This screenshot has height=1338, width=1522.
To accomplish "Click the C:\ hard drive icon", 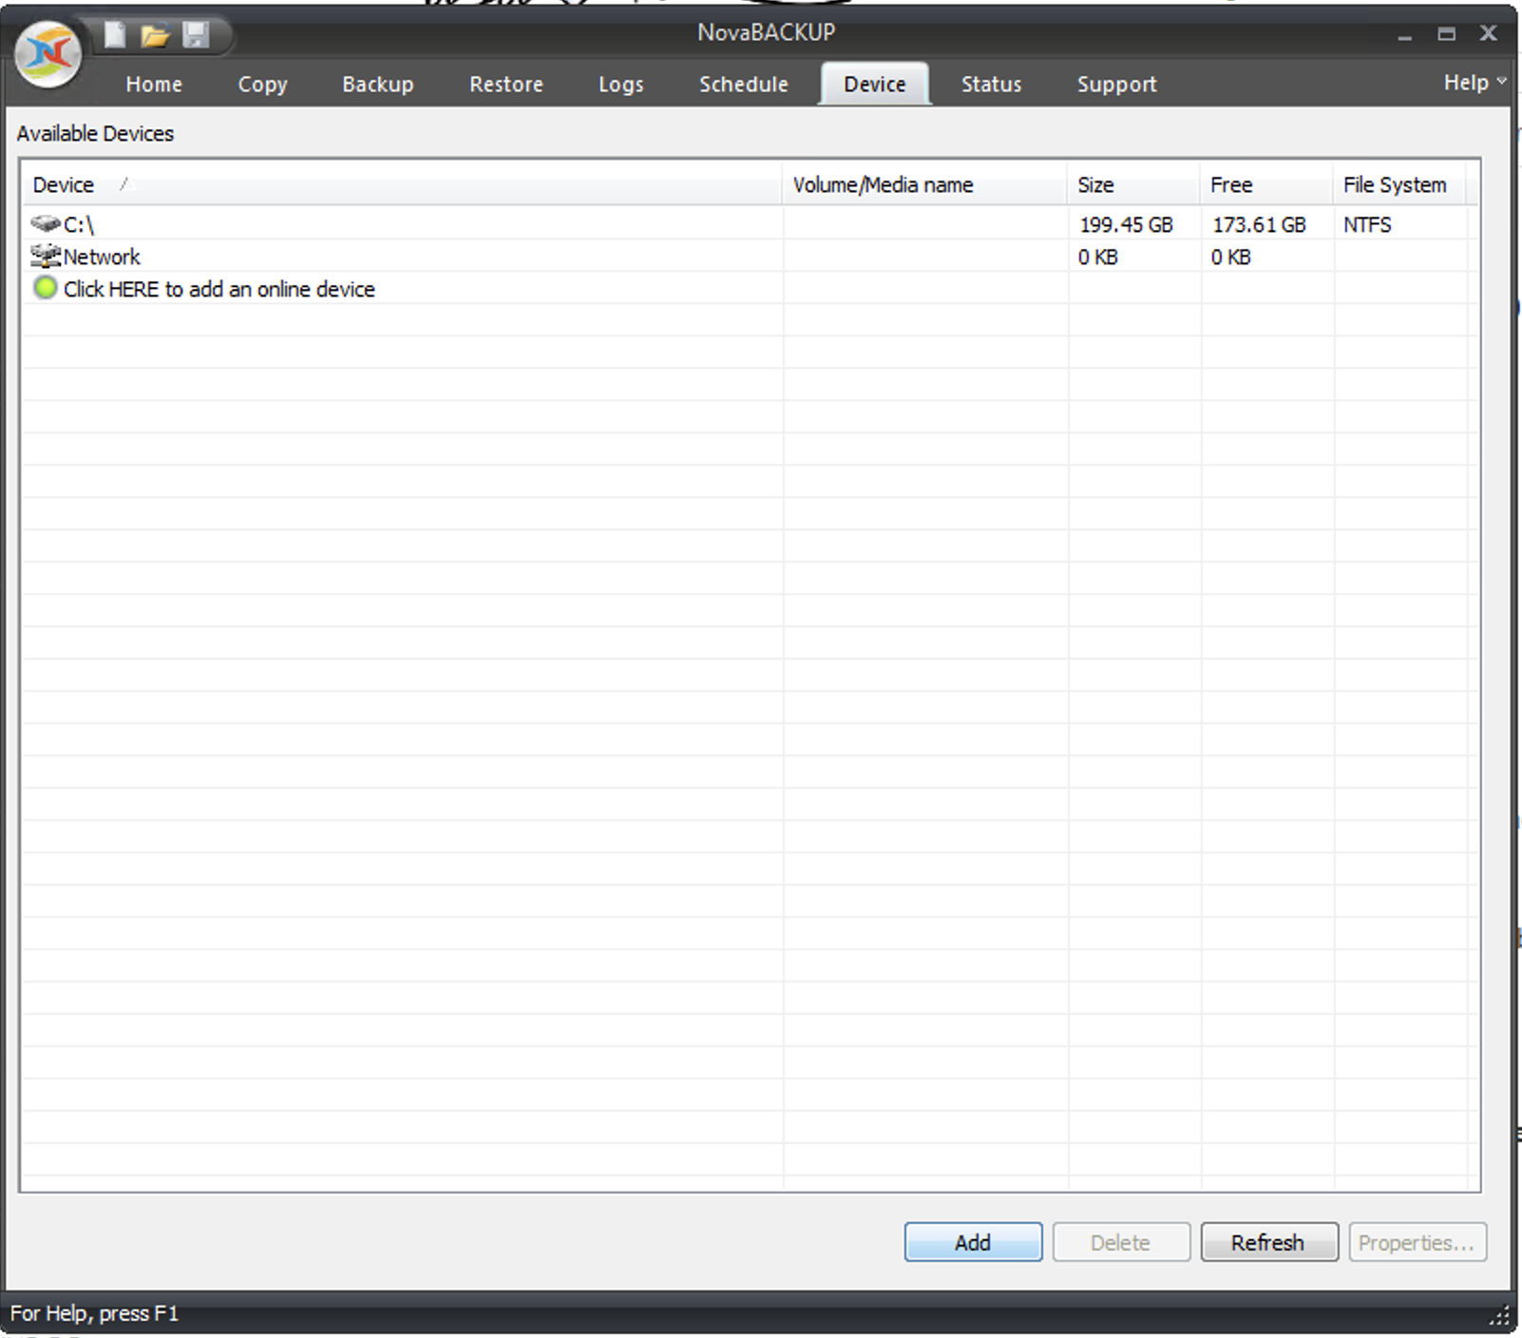I will pyautogui.click(x=45, y=223).
